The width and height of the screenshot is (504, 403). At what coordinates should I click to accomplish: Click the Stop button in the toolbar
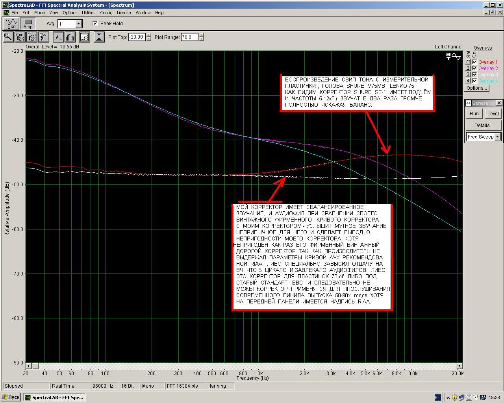(28, 24)
